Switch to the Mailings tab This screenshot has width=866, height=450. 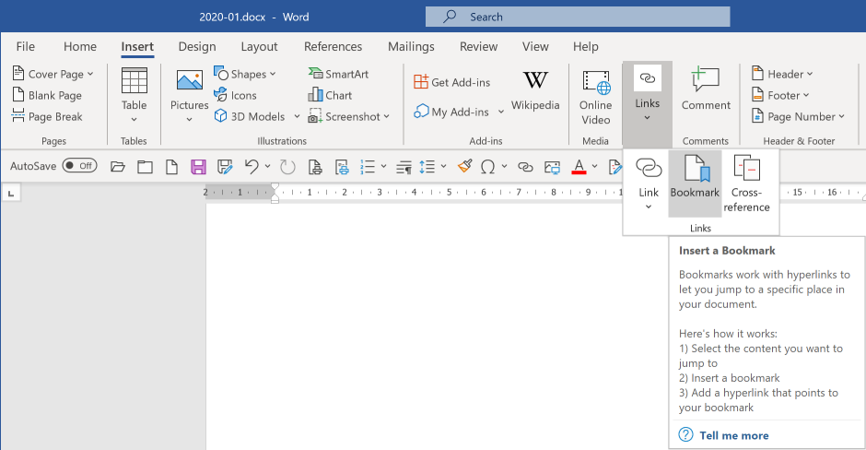[x=411, y=46]
